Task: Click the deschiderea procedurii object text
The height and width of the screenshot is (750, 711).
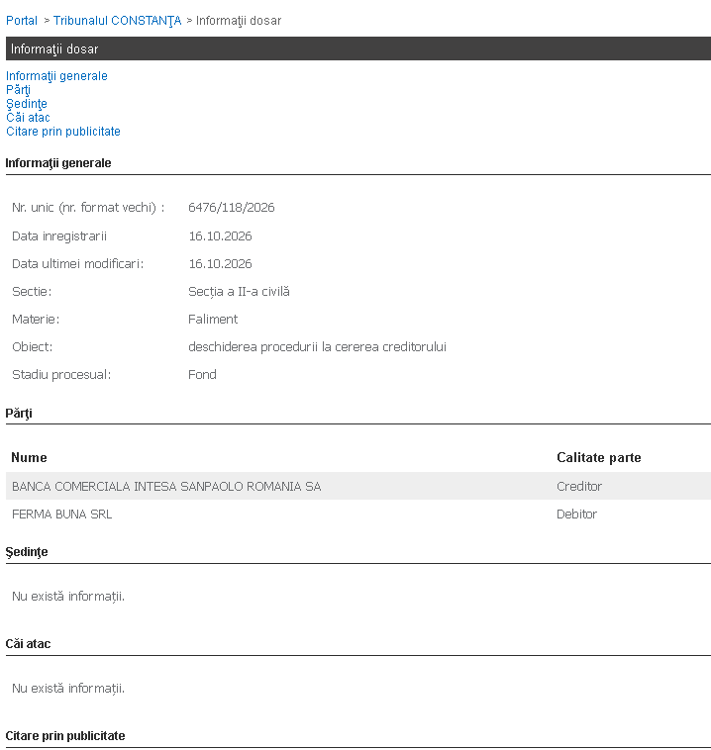Action: [318, 346]
